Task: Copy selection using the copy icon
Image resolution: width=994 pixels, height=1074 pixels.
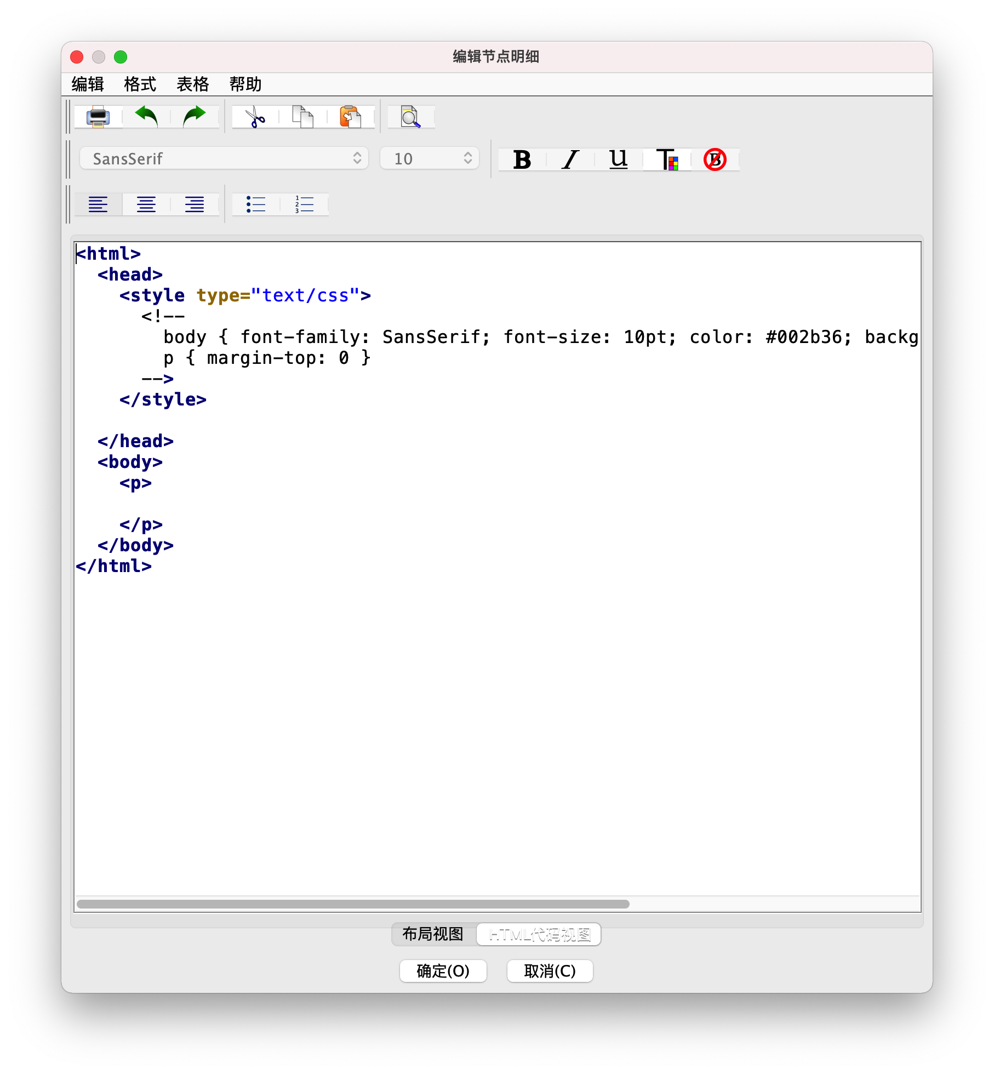Action: coord(303,117)
